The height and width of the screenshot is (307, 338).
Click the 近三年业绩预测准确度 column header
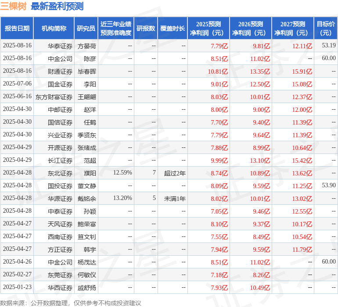pos(116,29)
